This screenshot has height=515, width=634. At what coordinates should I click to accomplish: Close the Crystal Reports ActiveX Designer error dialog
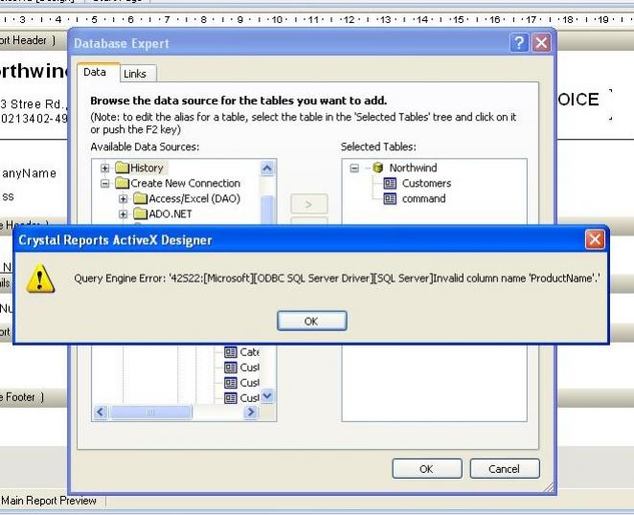pos(595,239)
